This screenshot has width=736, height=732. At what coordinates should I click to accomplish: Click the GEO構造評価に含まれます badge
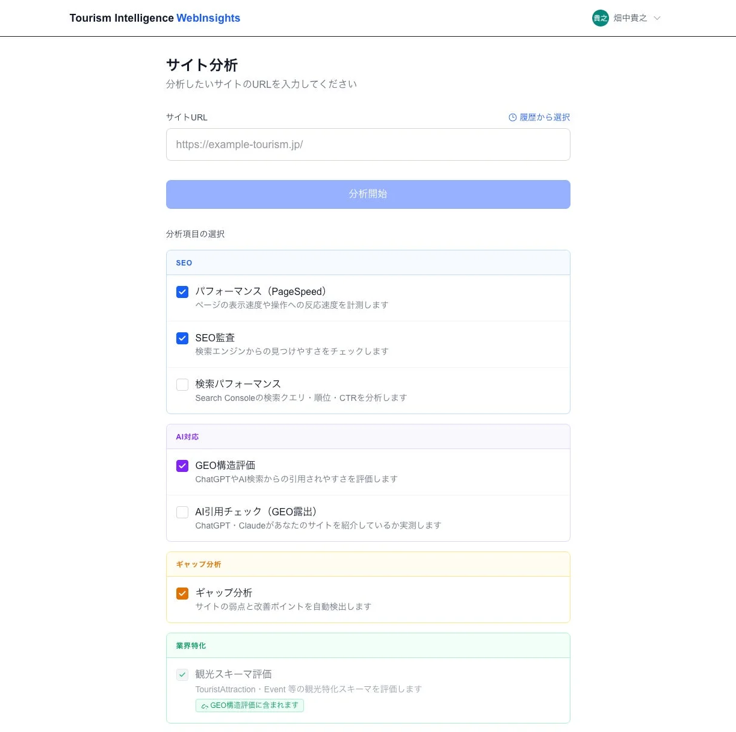click(250, 705)
